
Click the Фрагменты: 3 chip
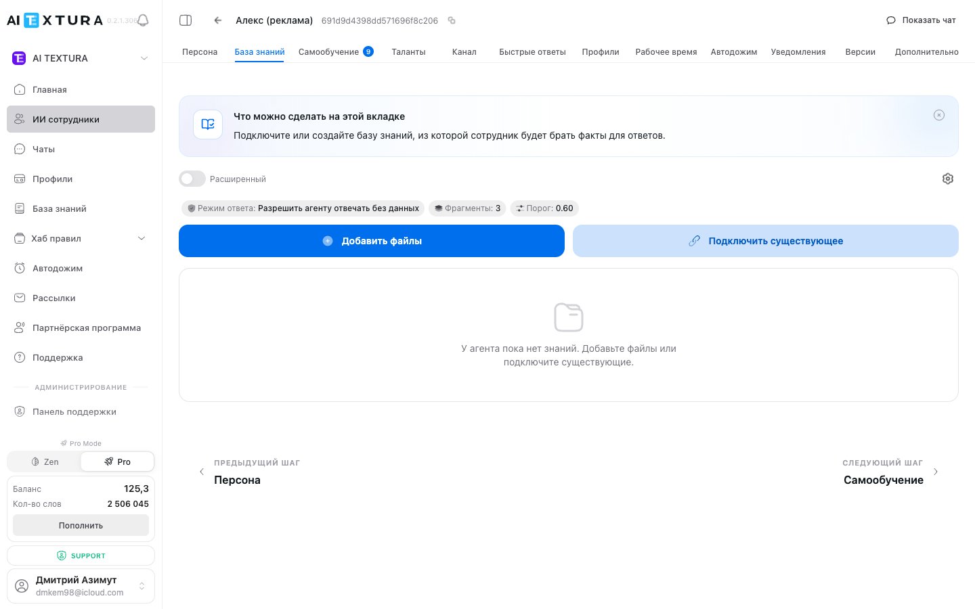click(467, 208)
